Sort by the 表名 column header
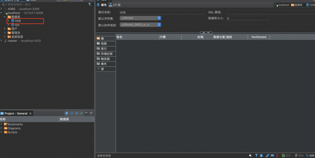The width and height of the screenshot is (315, 158). coord(138,37)
